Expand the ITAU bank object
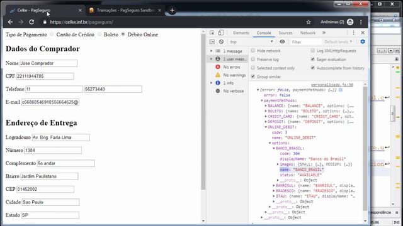The height and width of the screenshot is (226, 403). coord(274,196)
